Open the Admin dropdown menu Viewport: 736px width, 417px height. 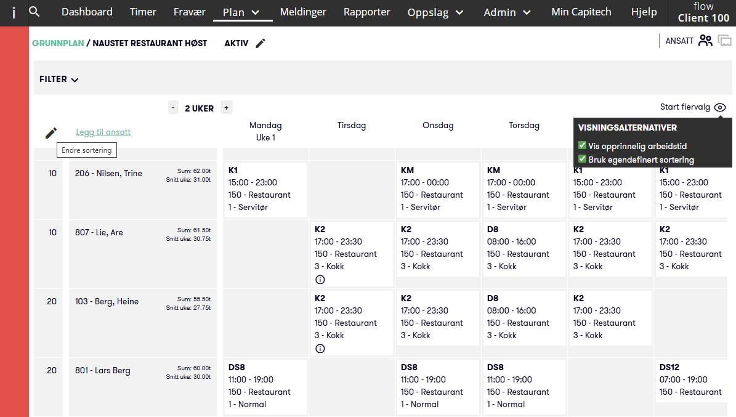pos(507,12)
